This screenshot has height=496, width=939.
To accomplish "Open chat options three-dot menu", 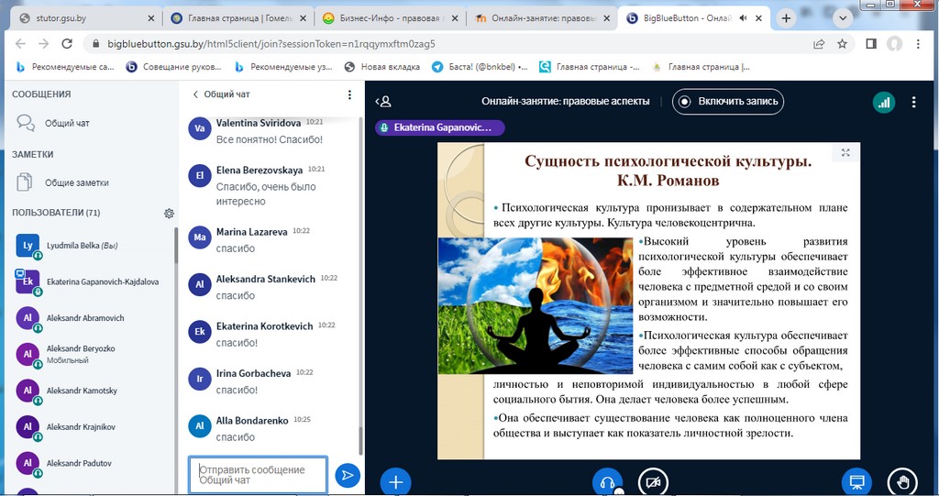I will tap(349, 94).
